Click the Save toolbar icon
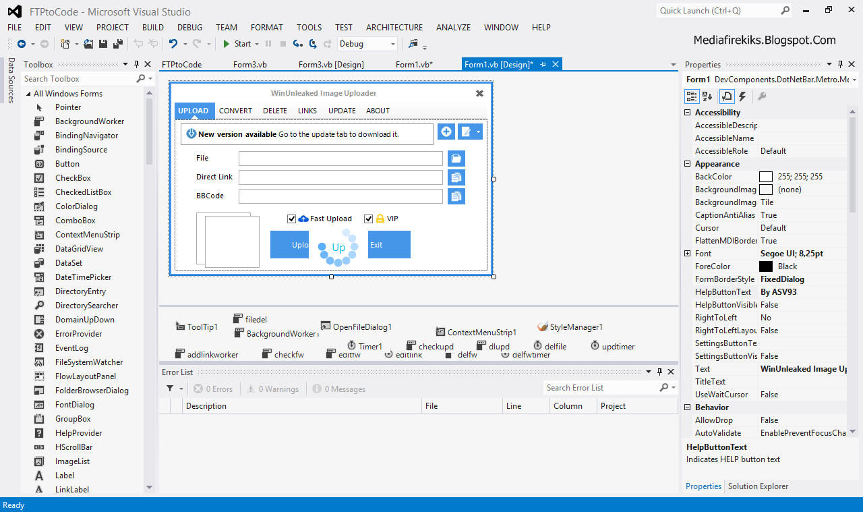The image size is (863, 512). 102,43
